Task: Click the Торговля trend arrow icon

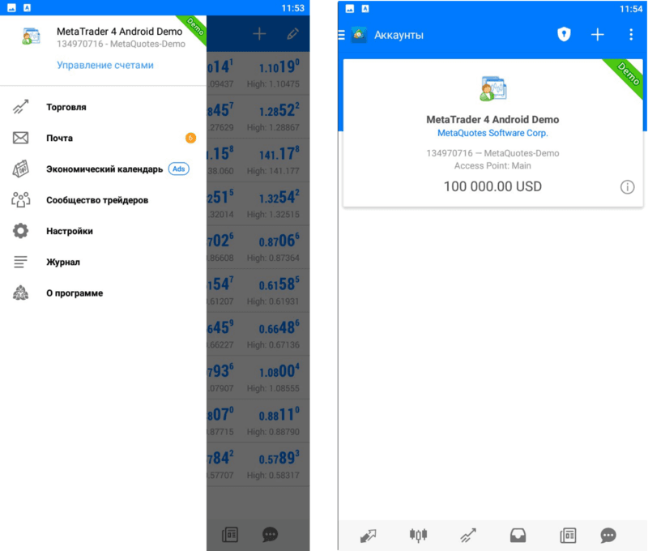Action: (20, 107)
